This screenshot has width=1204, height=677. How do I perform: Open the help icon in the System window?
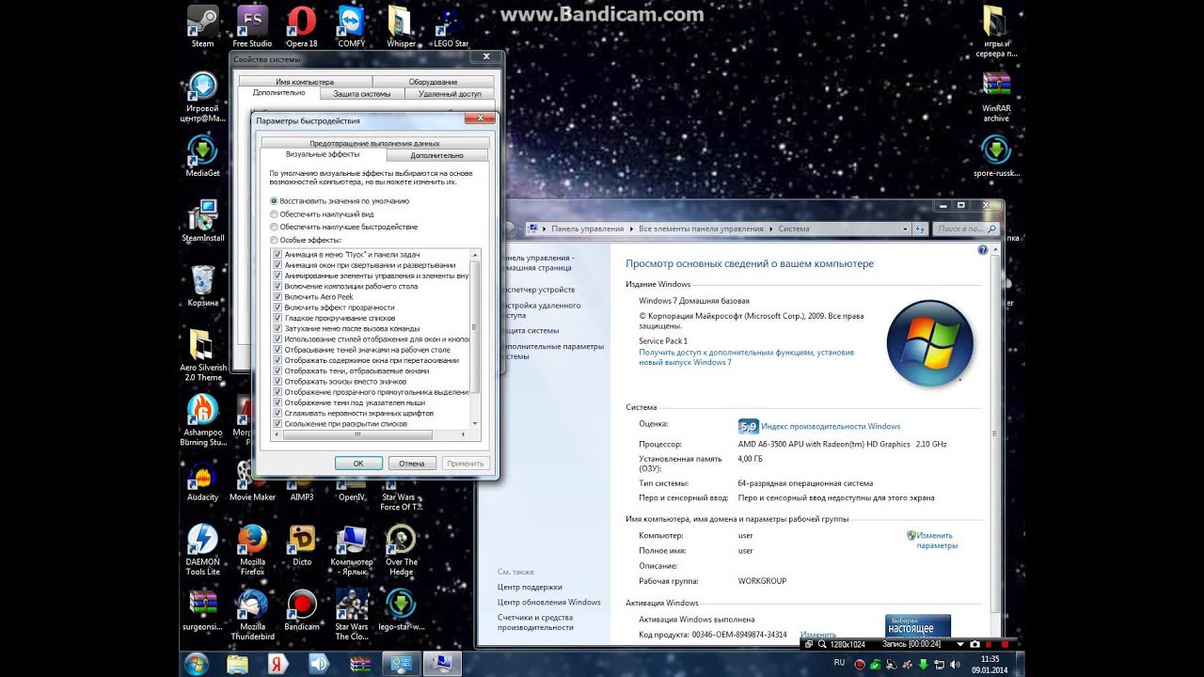coord(983,250)
